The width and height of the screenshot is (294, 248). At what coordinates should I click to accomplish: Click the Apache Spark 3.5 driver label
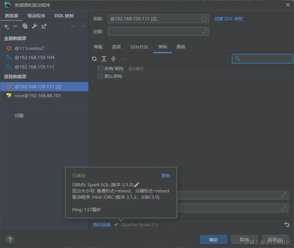click(139, 224)
